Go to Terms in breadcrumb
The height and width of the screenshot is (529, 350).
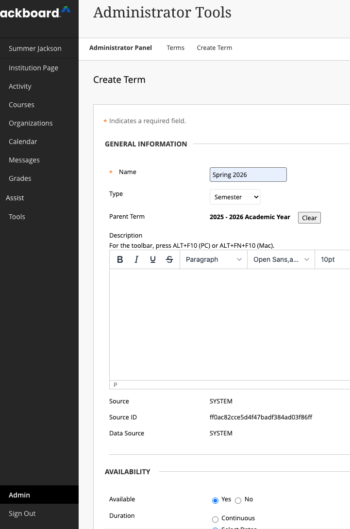click(x=175, y=48)
